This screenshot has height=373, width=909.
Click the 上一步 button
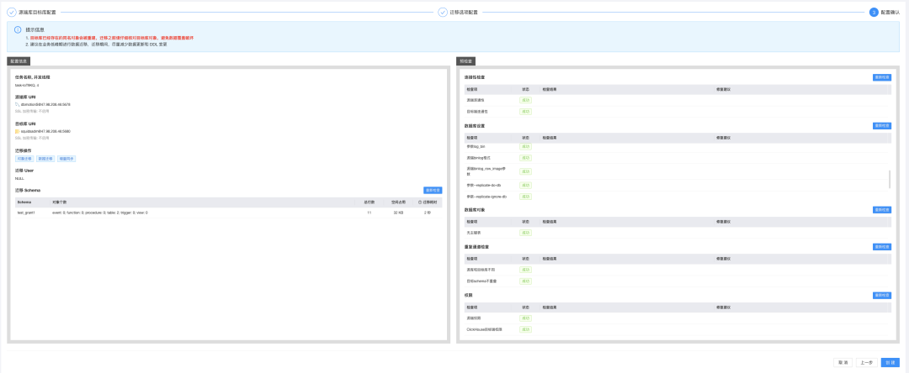865,362
